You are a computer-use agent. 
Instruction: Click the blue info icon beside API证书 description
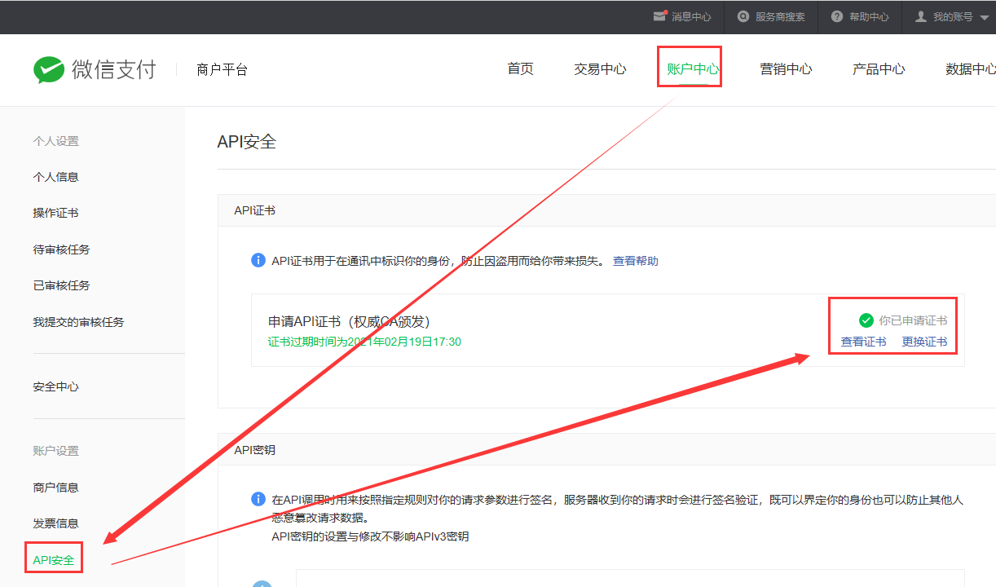(x=258, y=261)
